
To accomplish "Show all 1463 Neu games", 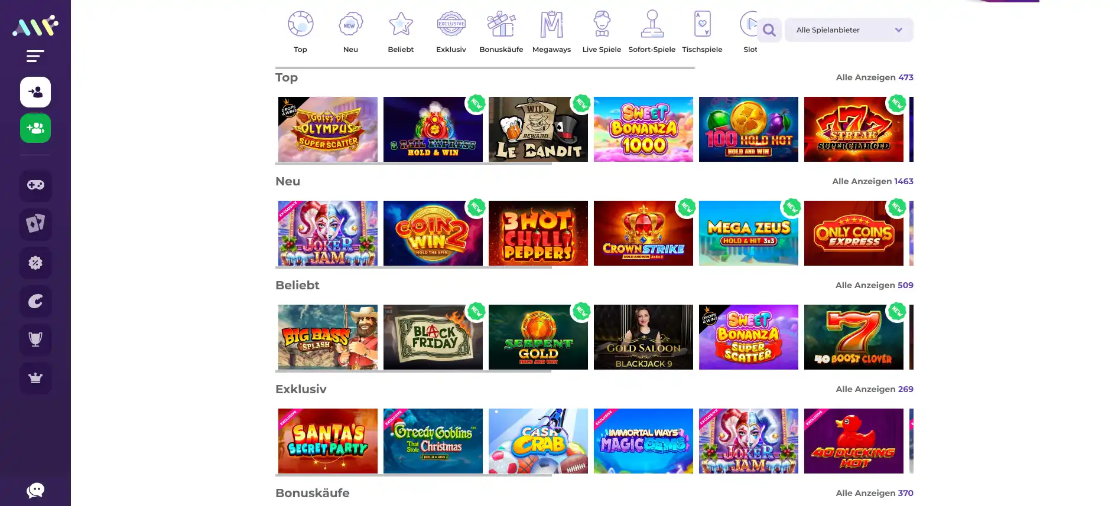I will 873,181.
